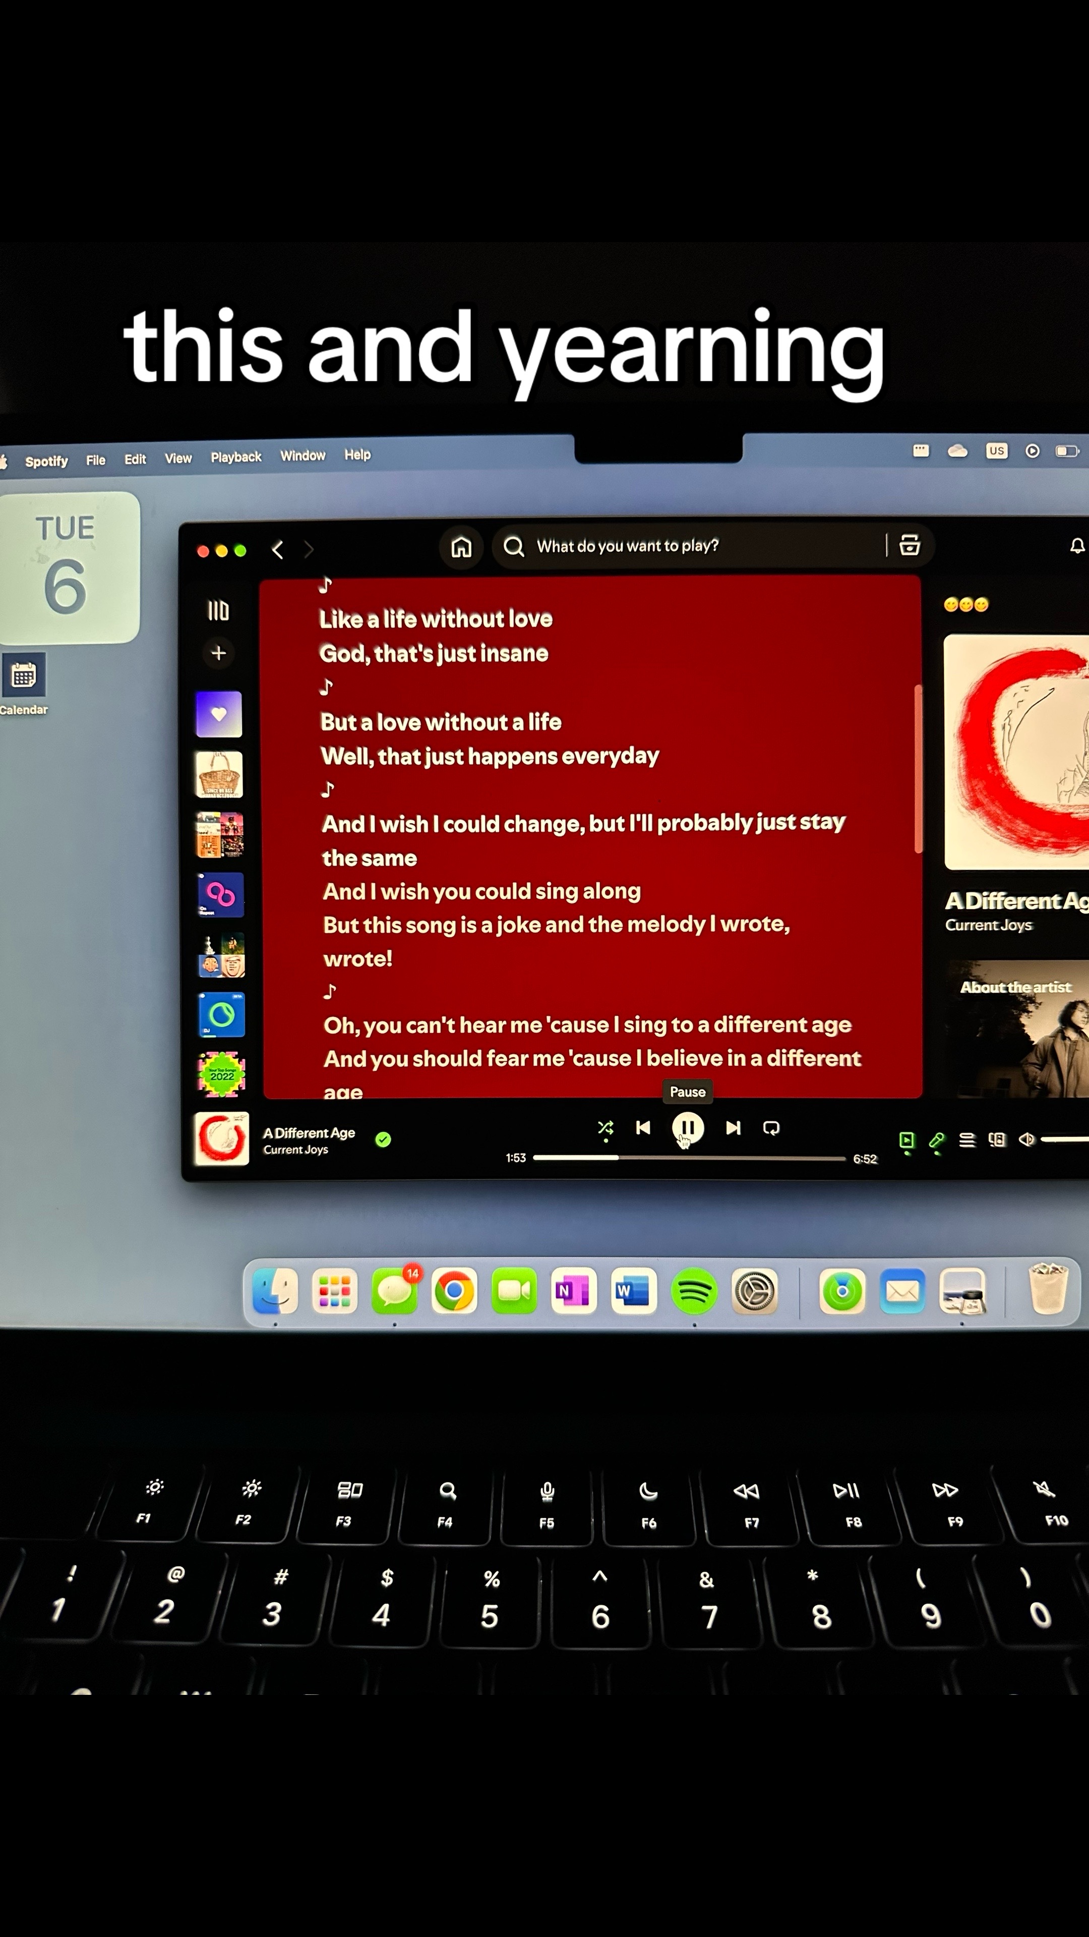Go back with the left chevron
The image size is (1089, 1937).
[x=277, y=550]
